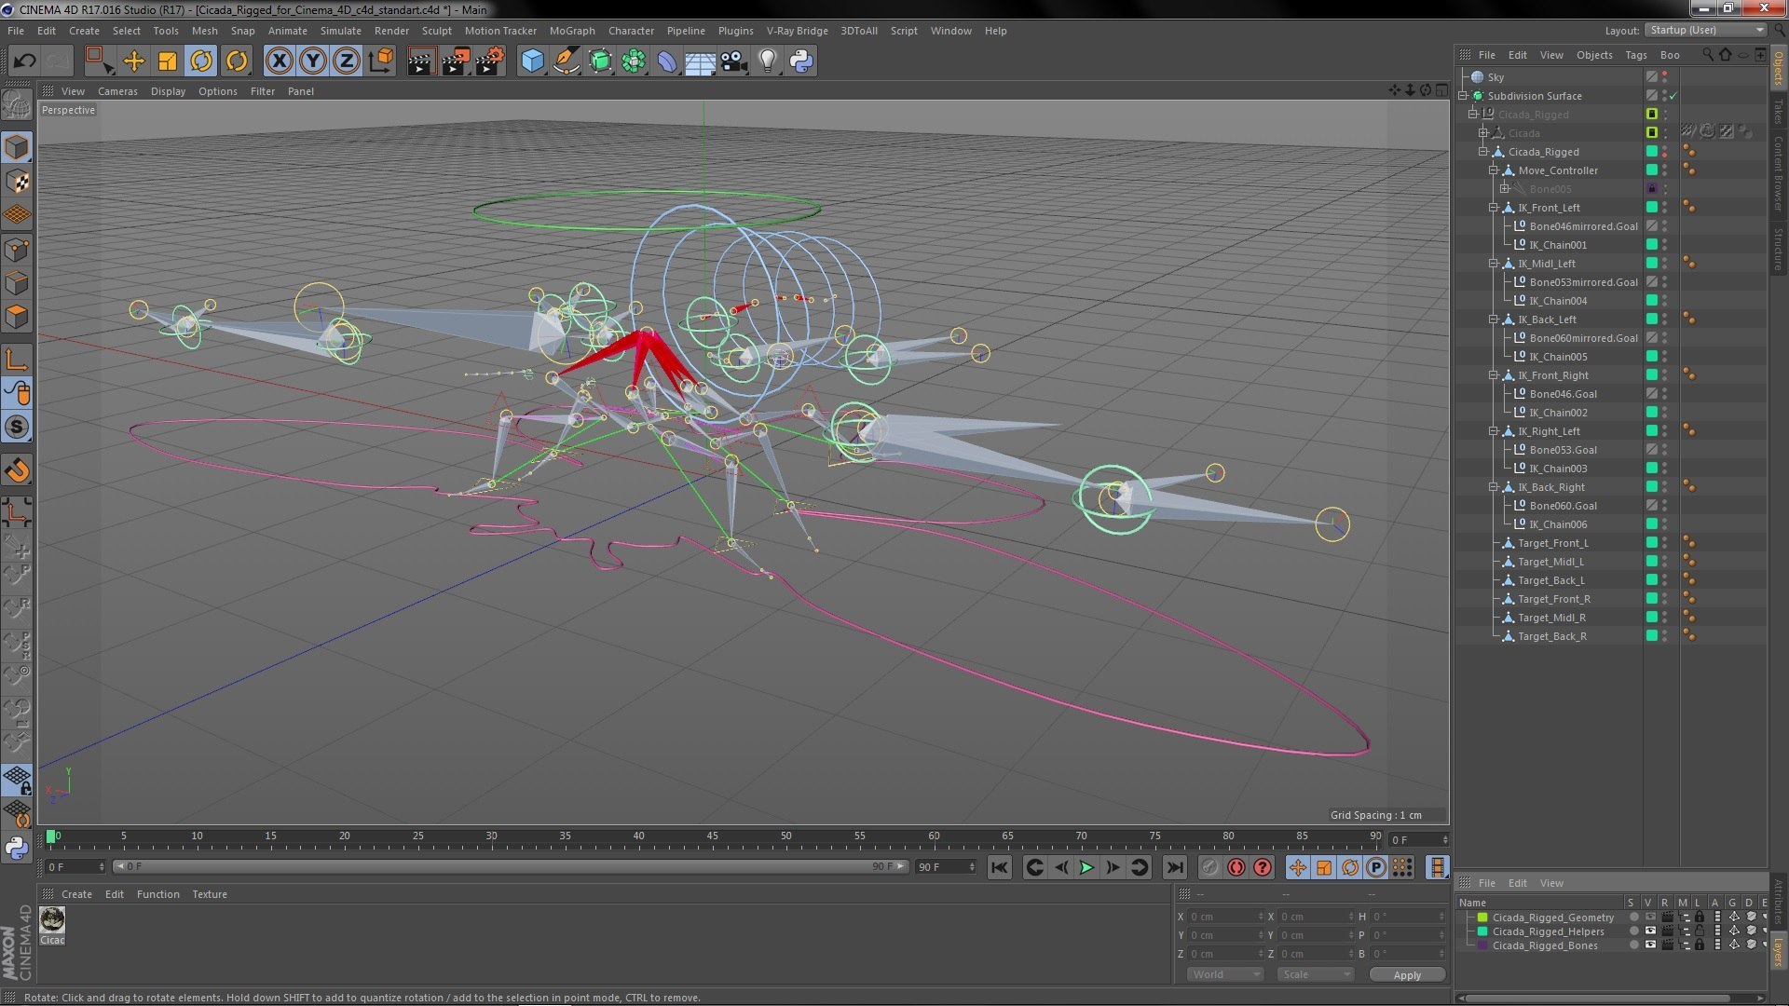The width and height of the screenshot is (1789, 1006).
Task: Add a Cube primitive object
Action: pos(532,61)
